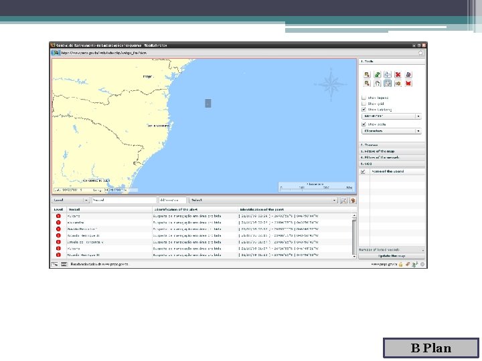Expand the fifth accordion section below vessel filters
Screen dimensions: 482x361
[392, 164]
